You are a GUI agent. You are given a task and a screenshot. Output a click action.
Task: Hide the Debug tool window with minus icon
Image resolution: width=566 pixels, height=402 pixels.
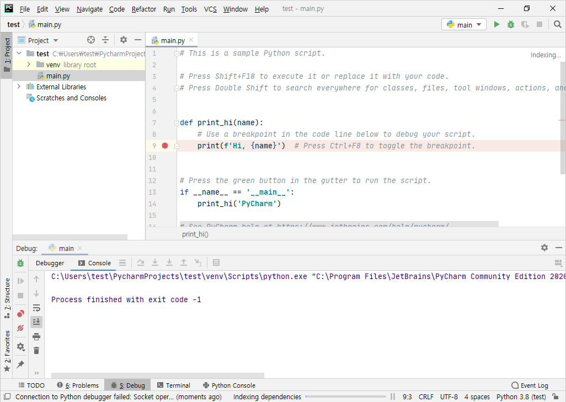click(x=559, y=248)
